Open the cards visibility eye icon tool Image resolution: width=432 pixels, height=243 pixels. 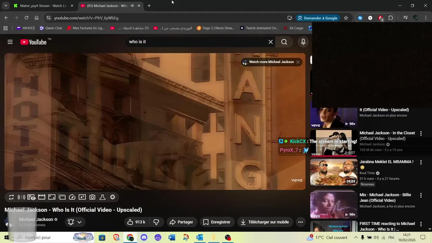coord(31,197)
